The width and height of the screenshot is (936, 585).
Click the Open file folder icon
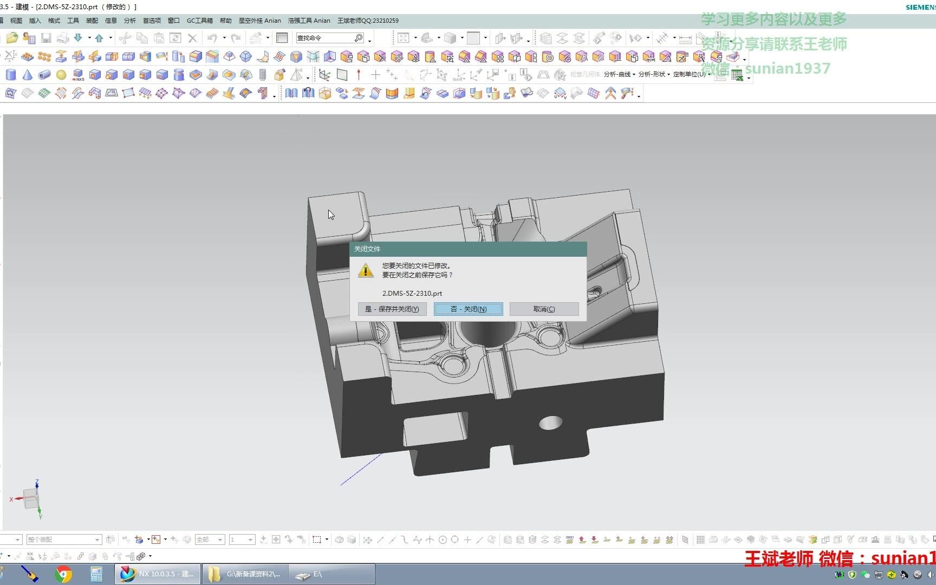pyautogui.click(x=12, y=37)
